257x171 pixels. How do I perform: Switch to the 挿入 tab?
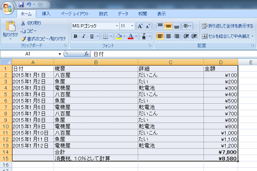pos(46,14)
